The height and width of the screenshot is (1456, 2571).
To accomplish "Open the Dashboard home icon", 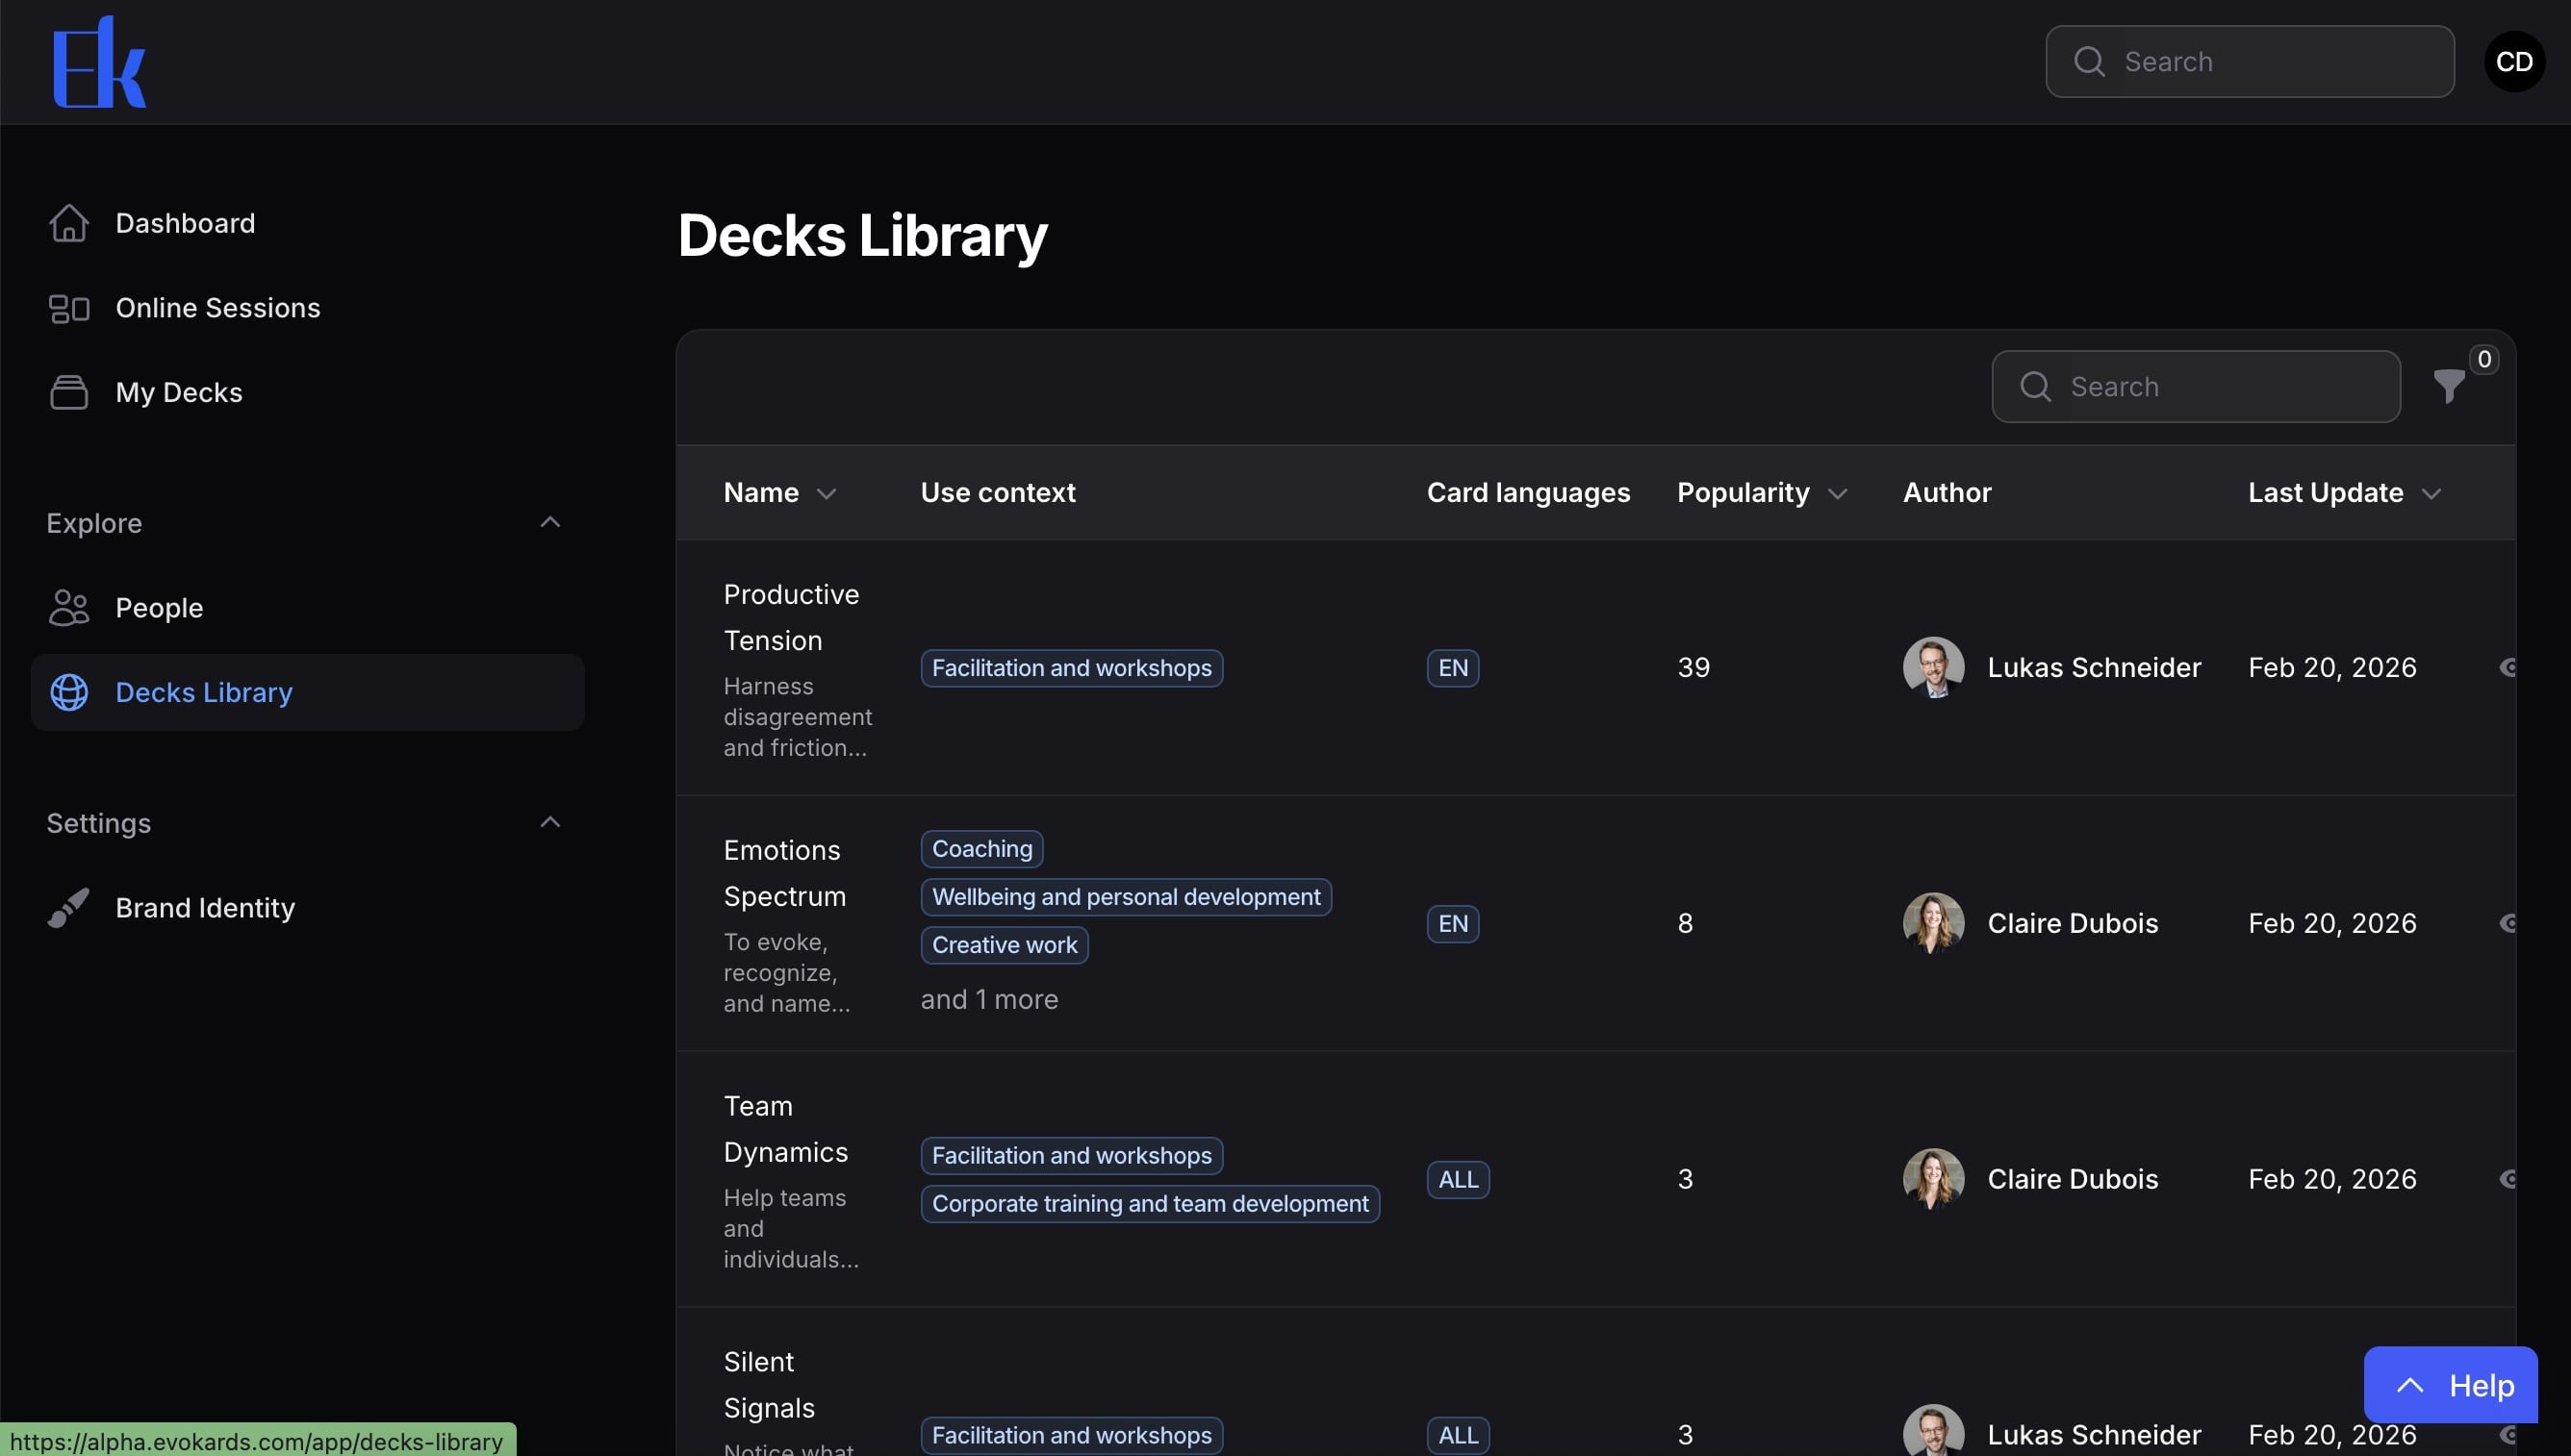I will (x=69, y=223).
